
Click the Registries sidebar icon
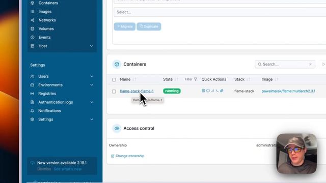tap(32, 94)
